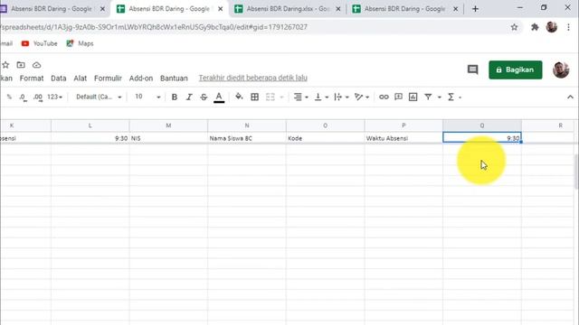
Task: Open Google account avatar in Sheets
Action: (561, 70)
